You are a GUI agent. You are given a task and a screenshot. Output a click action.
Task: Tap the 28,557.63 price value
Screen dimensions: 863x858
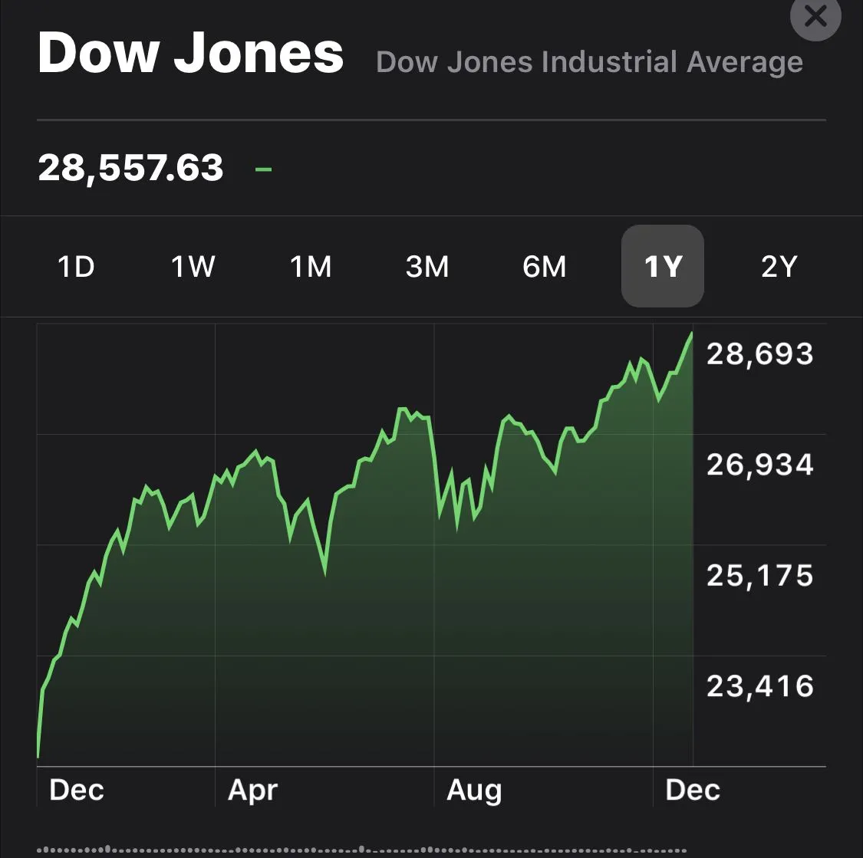point(130,168)
